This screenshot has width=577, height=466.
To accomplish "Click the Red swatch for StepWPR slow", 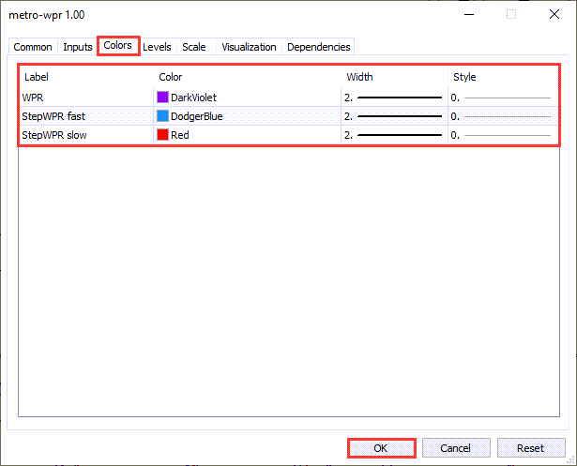I will [x=163, y=135].
